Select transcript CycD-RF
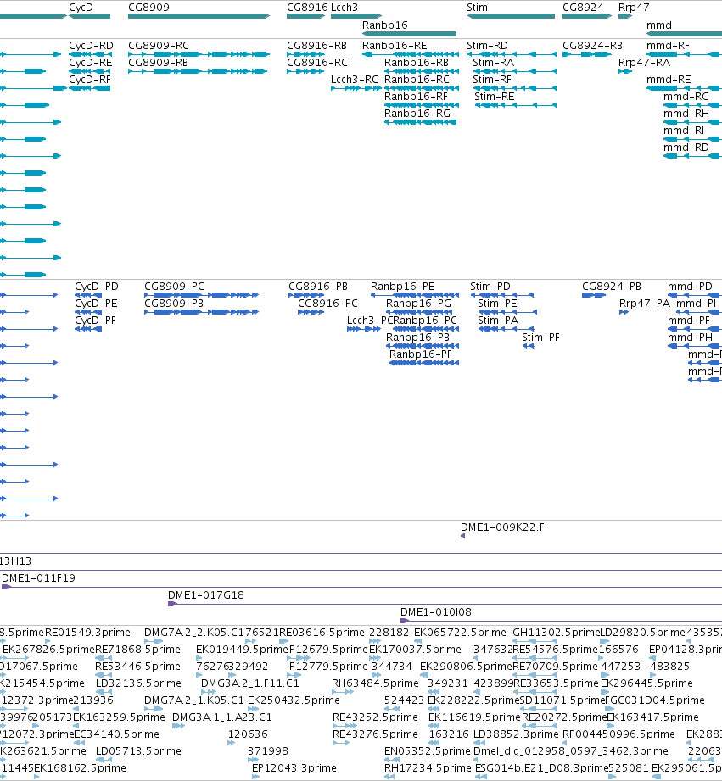722x781 pixels. [x=90, y=88]
